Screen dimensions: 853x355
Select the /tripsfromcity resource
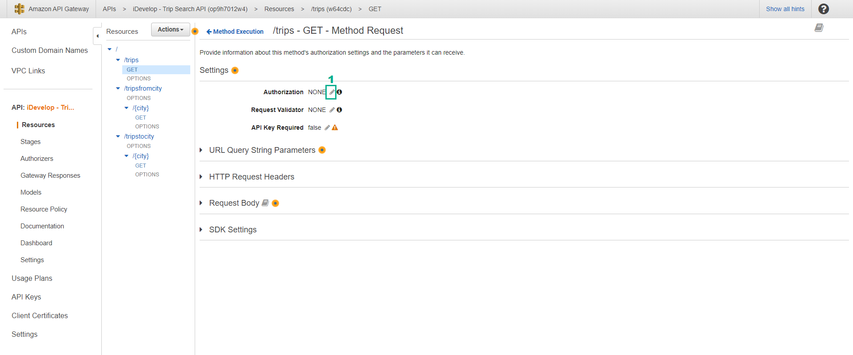[143, 88]
